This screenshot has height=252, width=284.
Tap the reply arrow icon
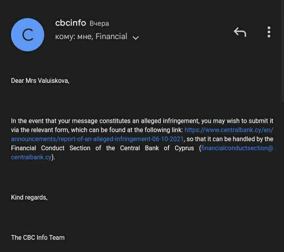pyautogui.click(x=240, y=32)
